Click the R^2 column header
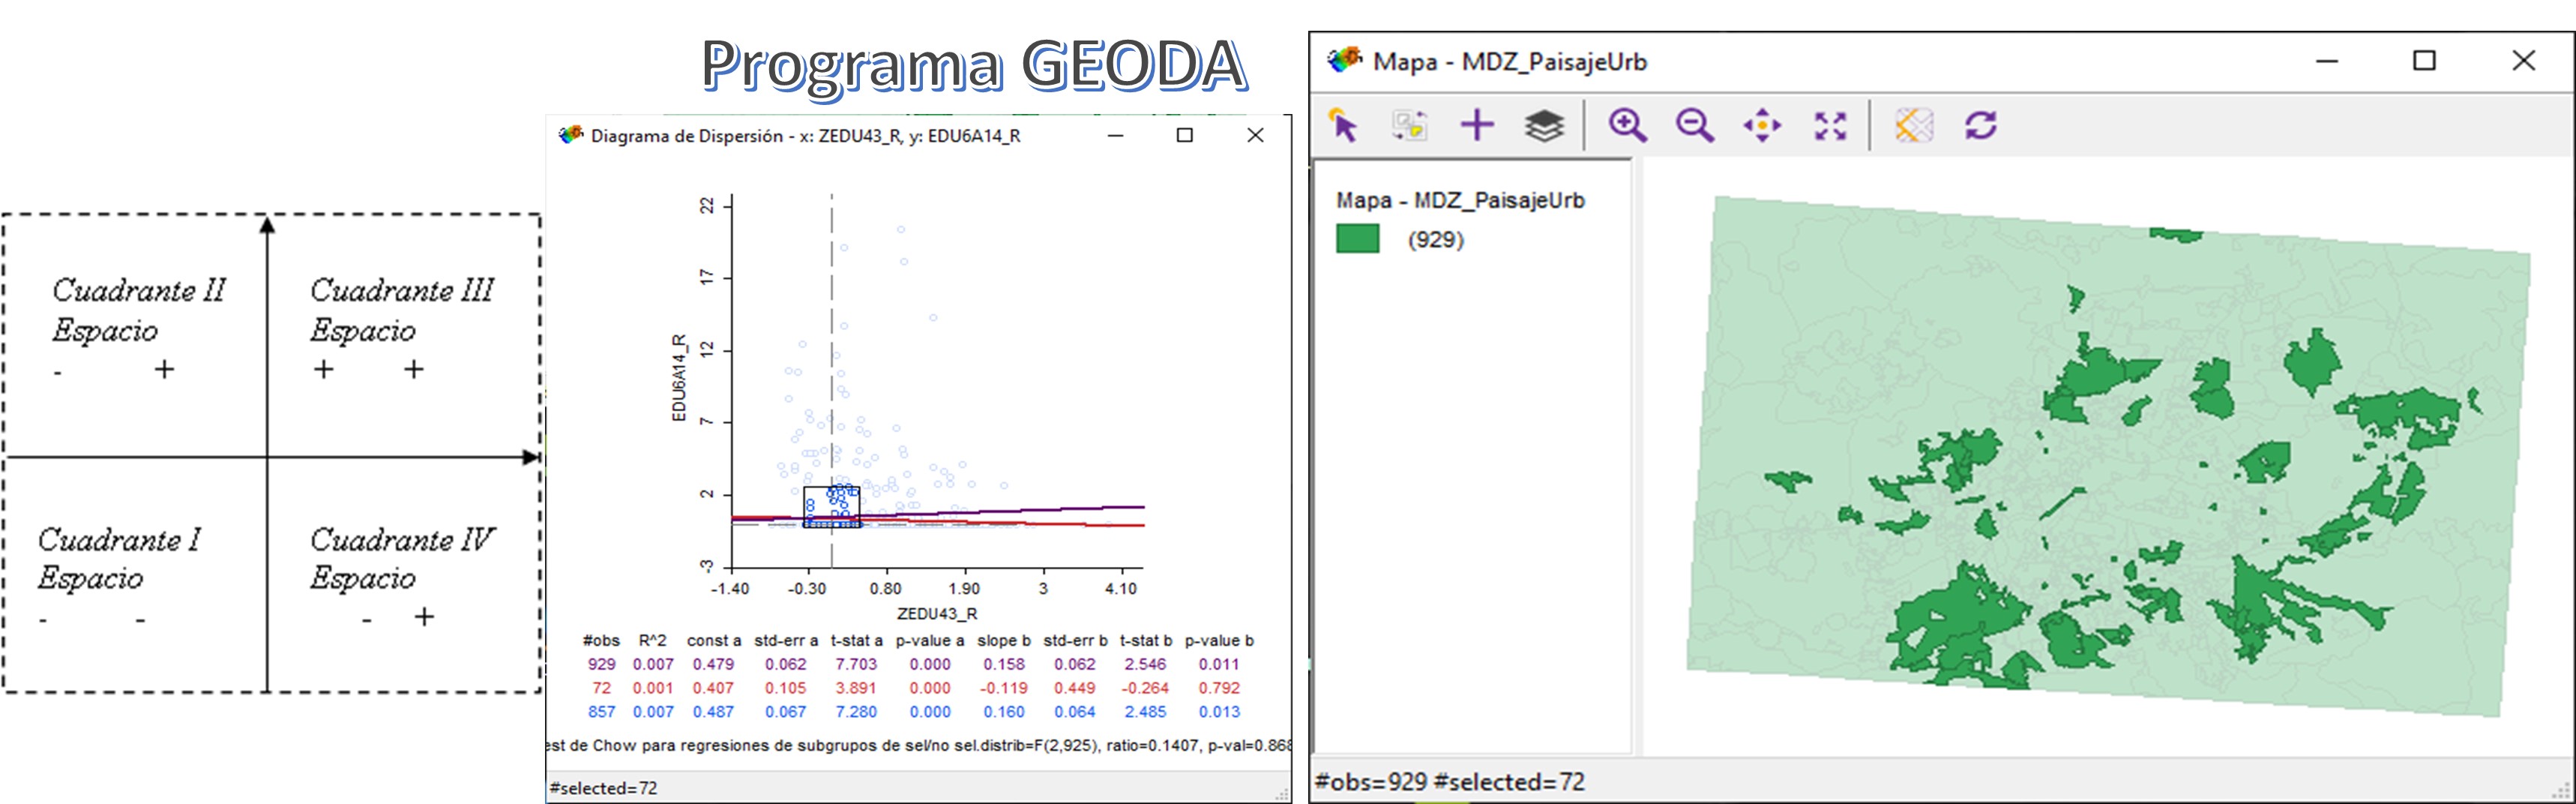2576x804 pixels. point(652,640)
